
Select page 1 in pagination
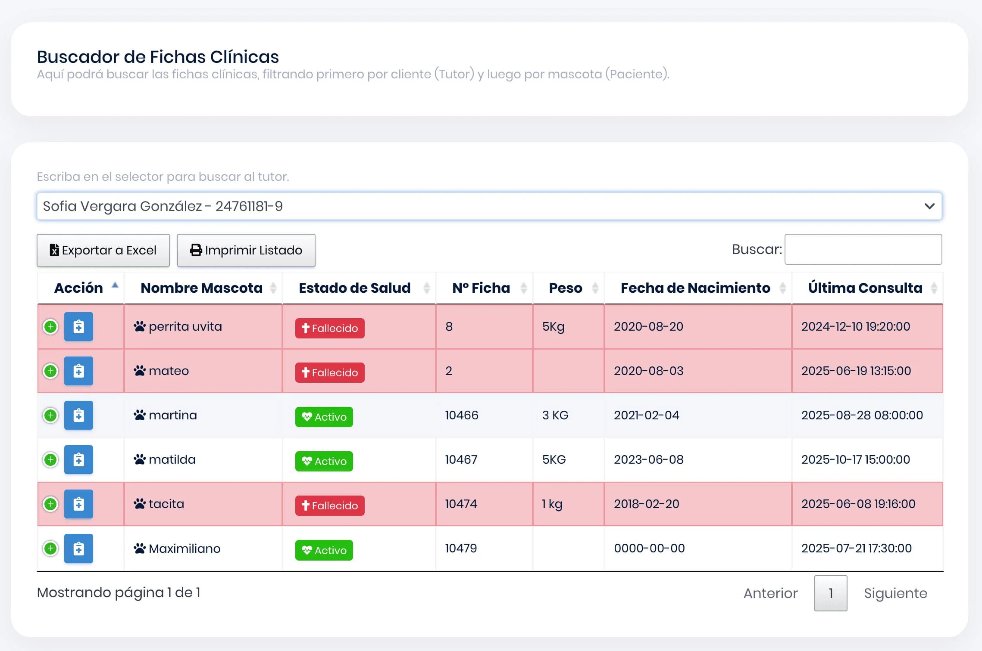[830, 593]
